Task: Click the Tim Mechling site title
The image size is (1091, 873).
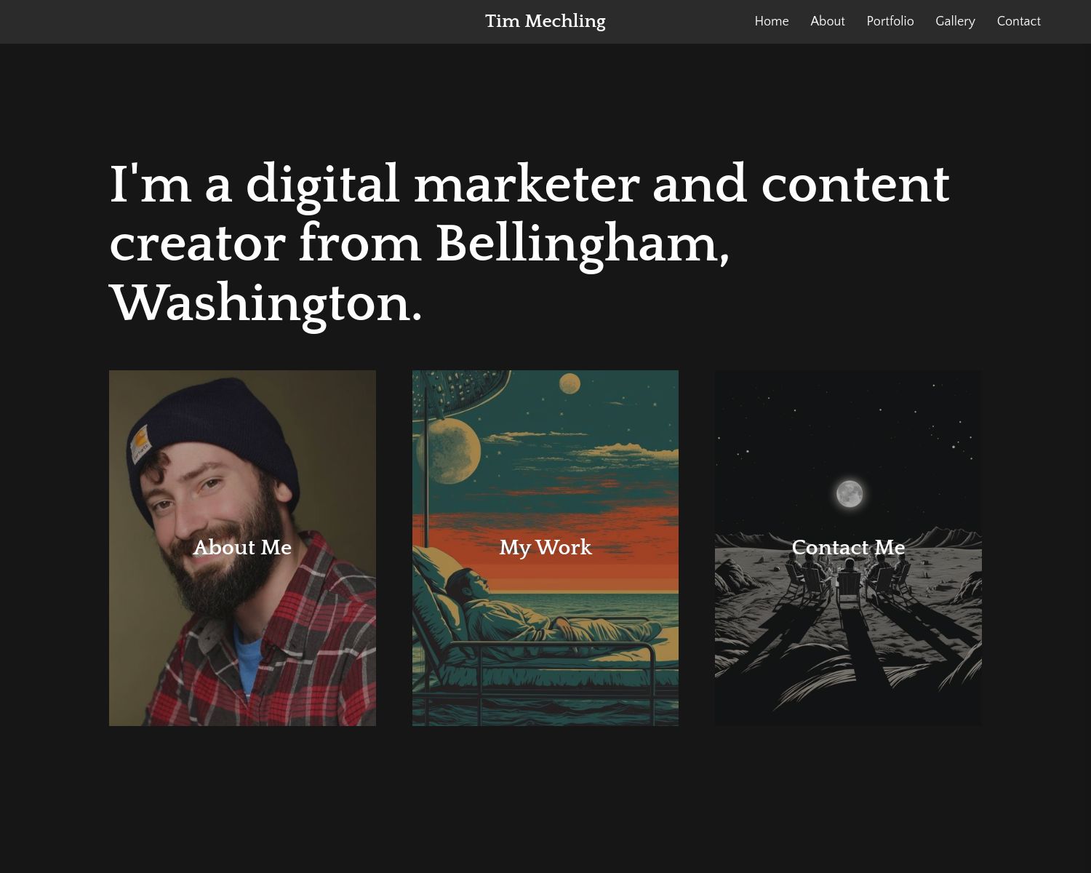Action: (545, 21)
